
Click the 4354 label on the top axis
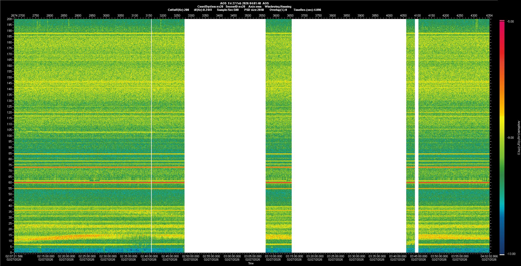click(x=489, y=15)
